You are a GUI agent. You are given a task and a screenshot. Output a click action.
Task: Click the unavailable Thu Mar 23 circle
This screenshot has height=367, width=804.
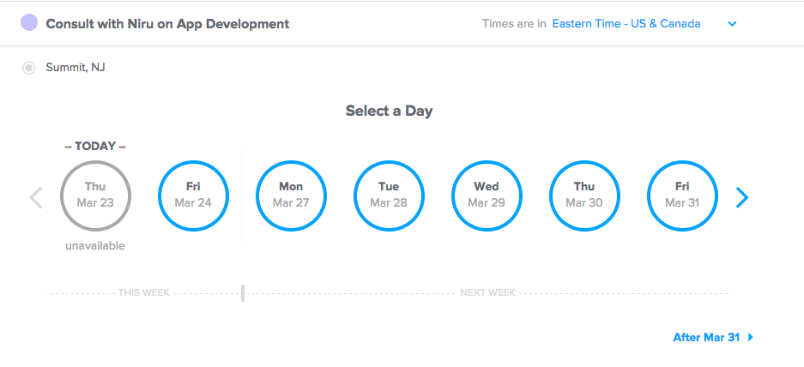pyautogui.click(x=95, y=196)
